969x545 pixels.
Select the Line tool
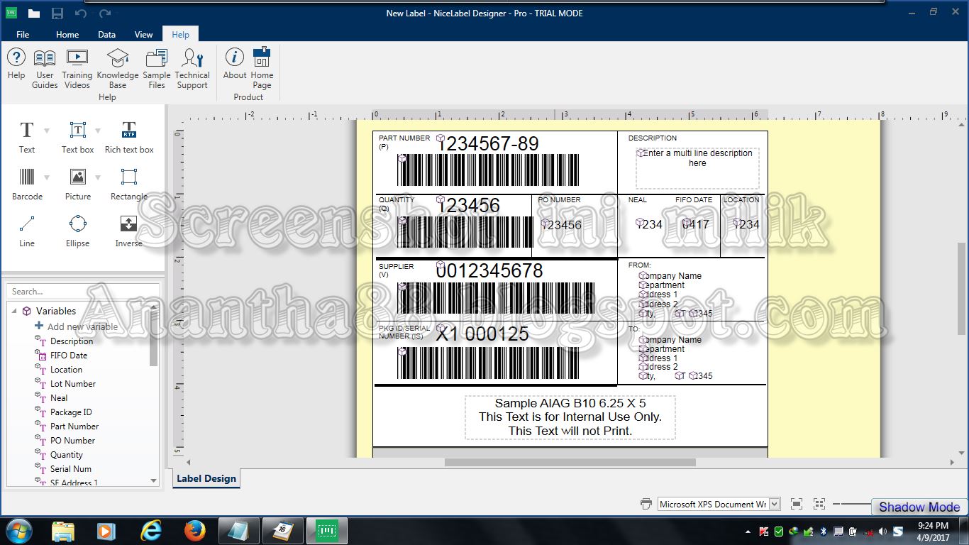point(27,231)
